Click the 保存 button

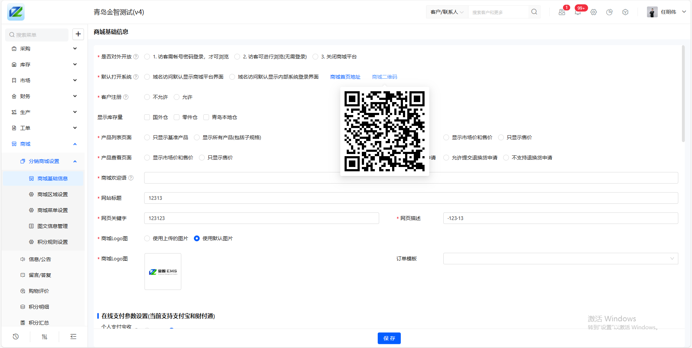(x=389, y=338)
